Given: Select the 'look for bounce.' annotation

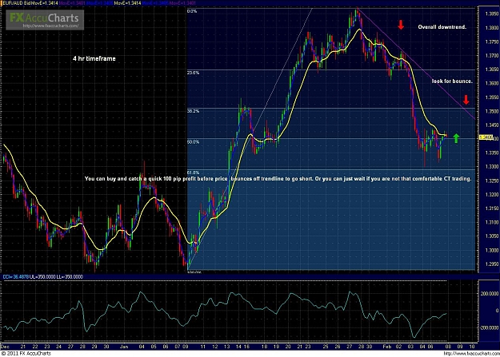Looking at the screenshot, I should point(452,81).
